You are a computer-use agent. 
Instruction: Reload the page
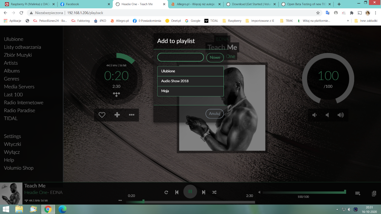click(x=21, y=13)
